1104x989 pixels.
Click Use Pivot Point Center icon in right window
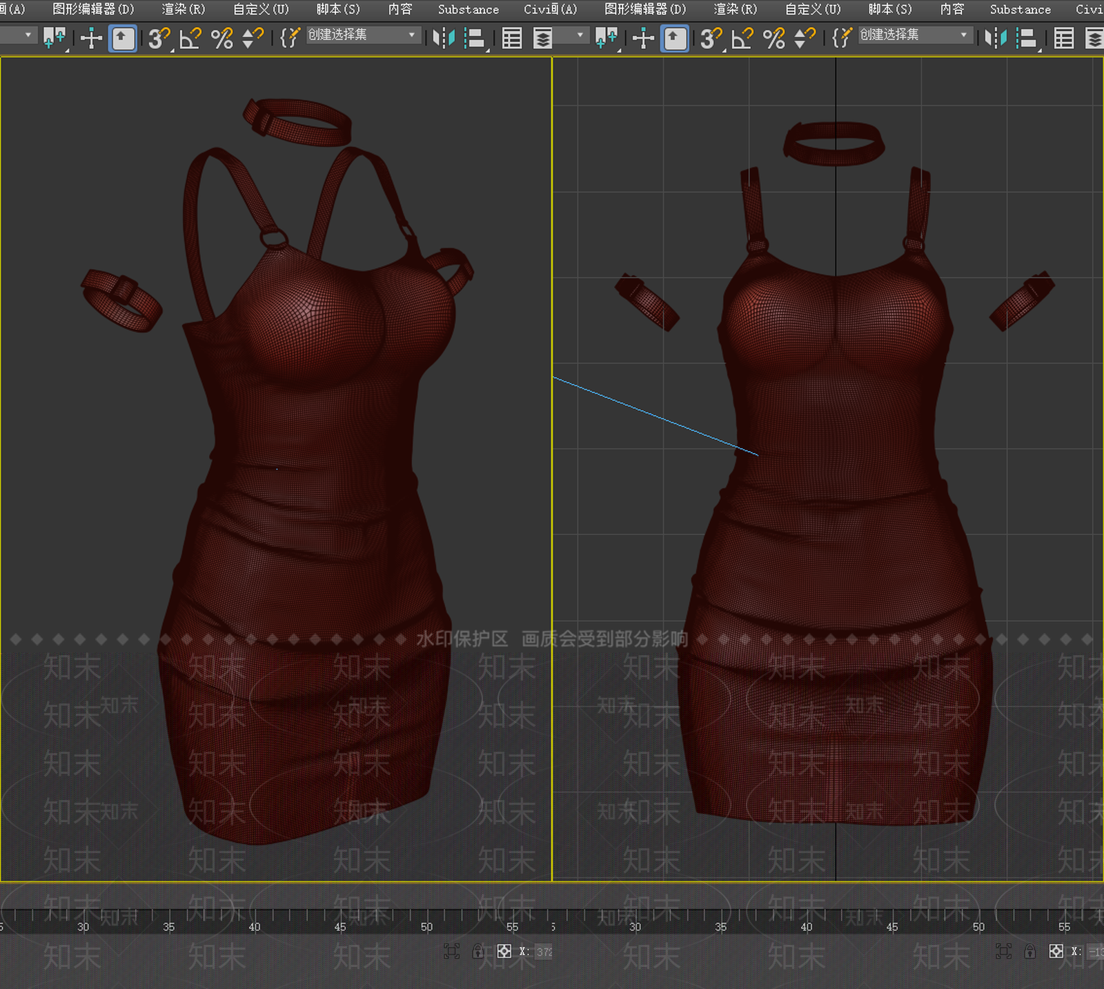607,38
